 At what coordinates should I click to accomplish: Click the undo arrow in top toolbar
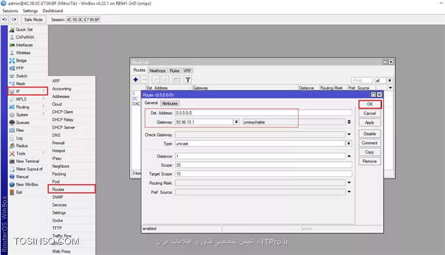pos(5,20)
